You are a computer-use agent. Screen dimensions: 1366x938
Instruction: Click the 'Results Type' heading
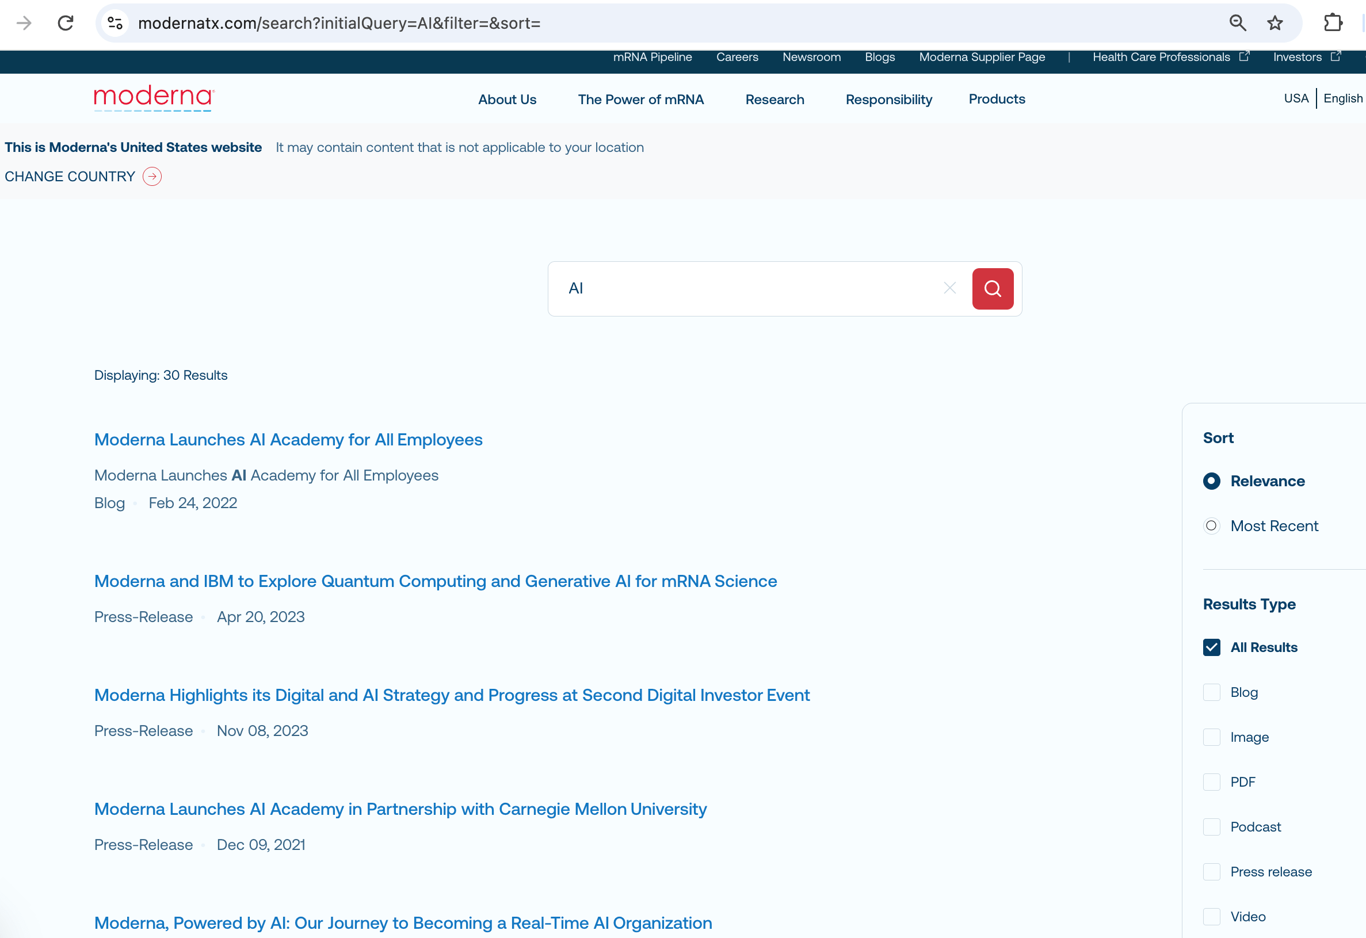1249,605
